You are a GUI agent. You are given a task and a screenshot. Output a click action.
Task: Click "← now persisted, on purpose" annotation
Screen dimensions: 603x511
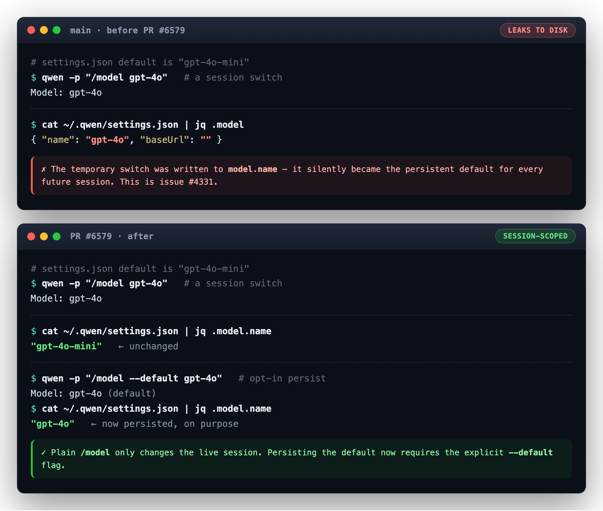[164, 424]
